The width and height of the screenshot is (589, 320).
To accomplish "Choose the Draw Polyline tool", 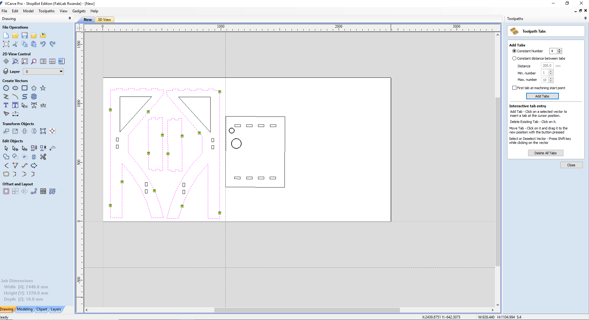I will pos(6,97).
